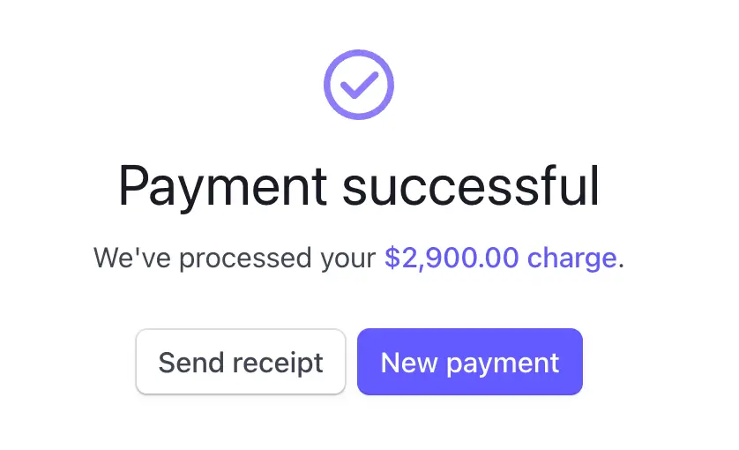This screenshot has width=739, height=450.
Task: Select the circular check icon above the heading
Action: pos(358,86)
